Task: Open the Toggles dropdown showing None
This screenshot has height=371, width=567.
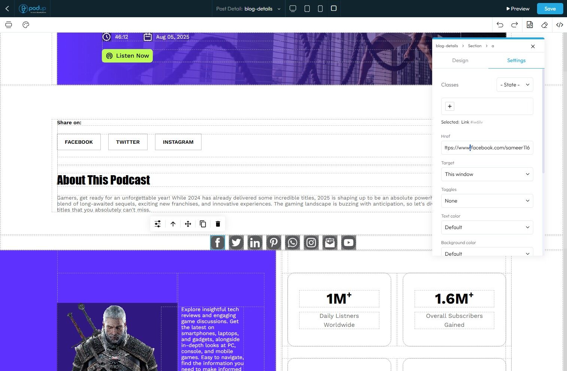Action: tap(487, 201)
